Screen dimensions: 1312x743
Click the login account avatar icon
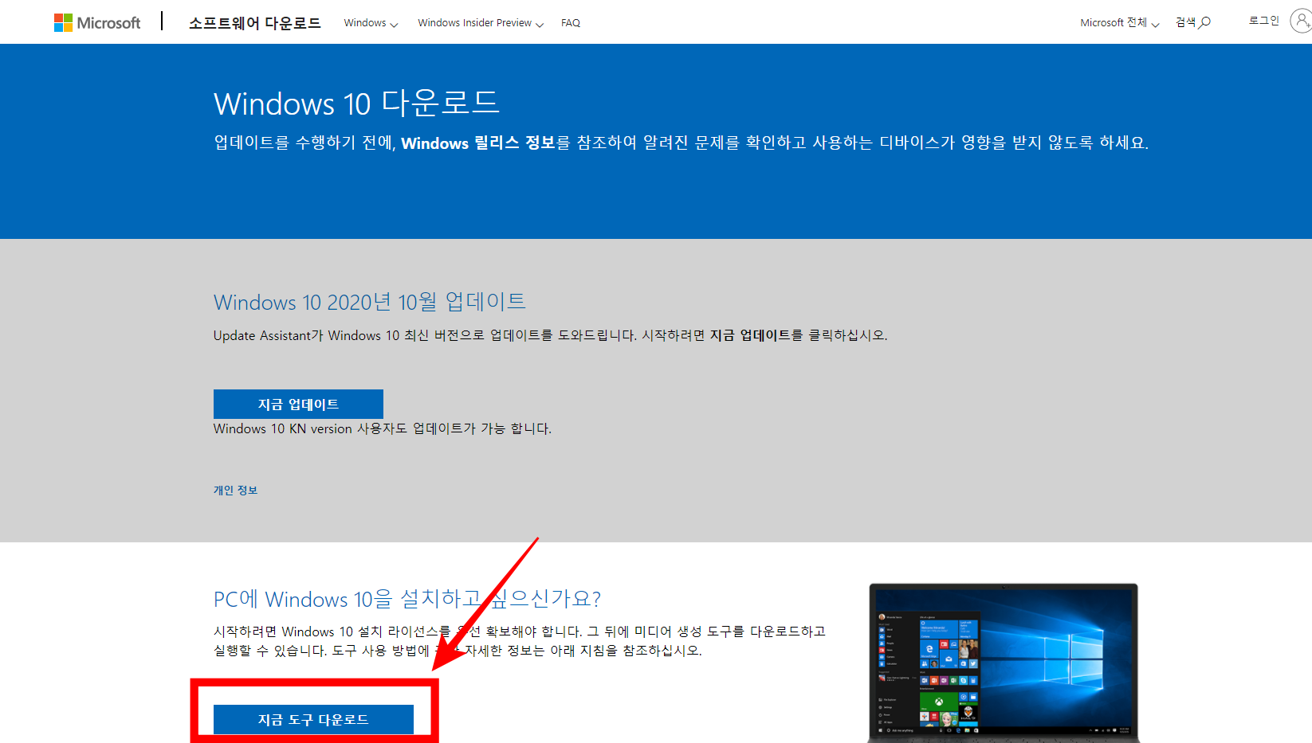point(1301,22)
